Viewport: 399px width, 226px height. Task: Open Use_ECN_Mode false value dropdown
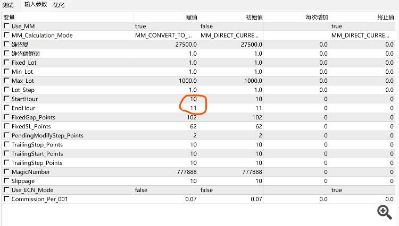165,190
